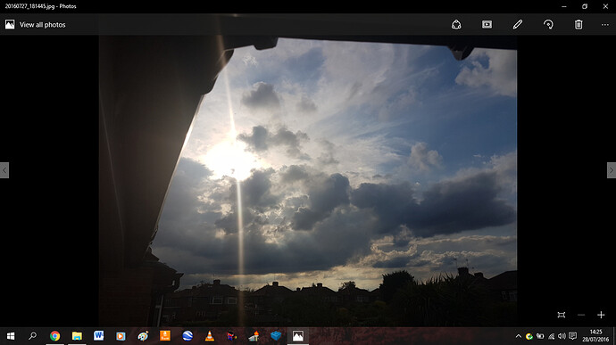Viewport: 616px width, 345px height.
Task: Launch Google Chrome from the taskbar
Action: (55, 336)
